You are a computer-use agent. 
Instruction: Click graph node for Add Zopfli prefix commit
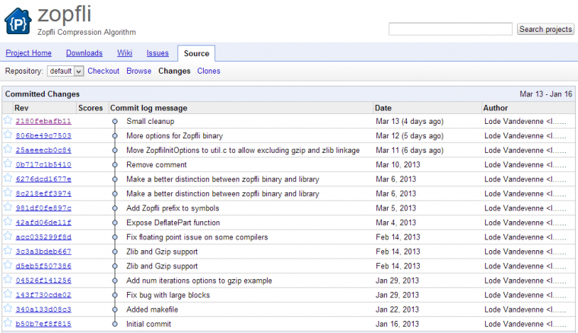(115, 208)
